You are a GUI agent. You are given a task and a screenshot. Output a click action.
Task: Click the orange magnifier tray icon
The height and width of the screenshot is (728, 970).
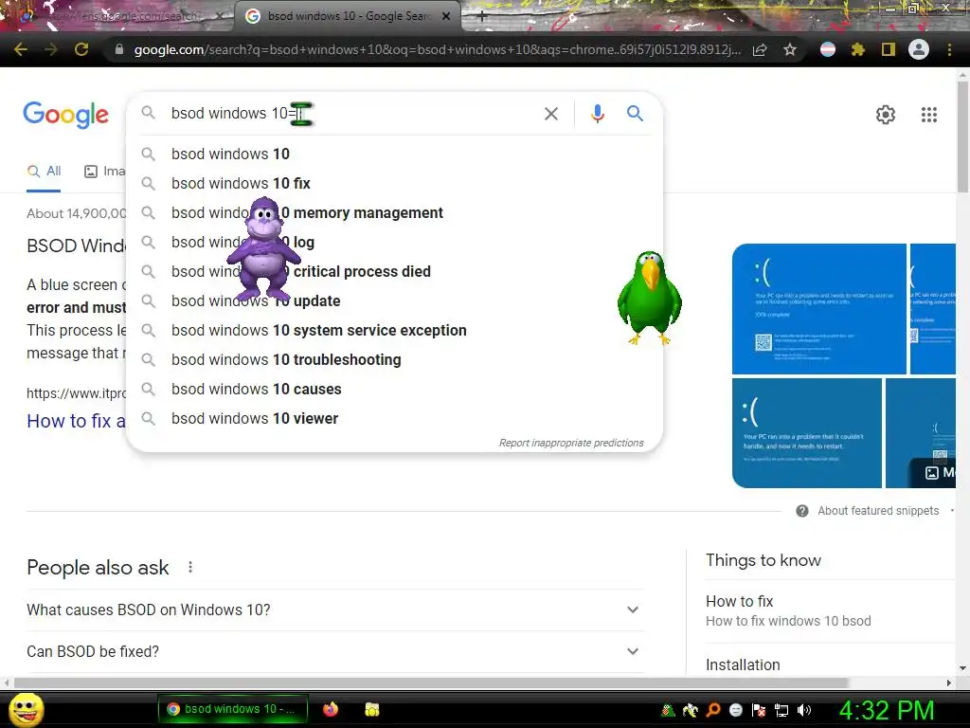coord(712,710)
